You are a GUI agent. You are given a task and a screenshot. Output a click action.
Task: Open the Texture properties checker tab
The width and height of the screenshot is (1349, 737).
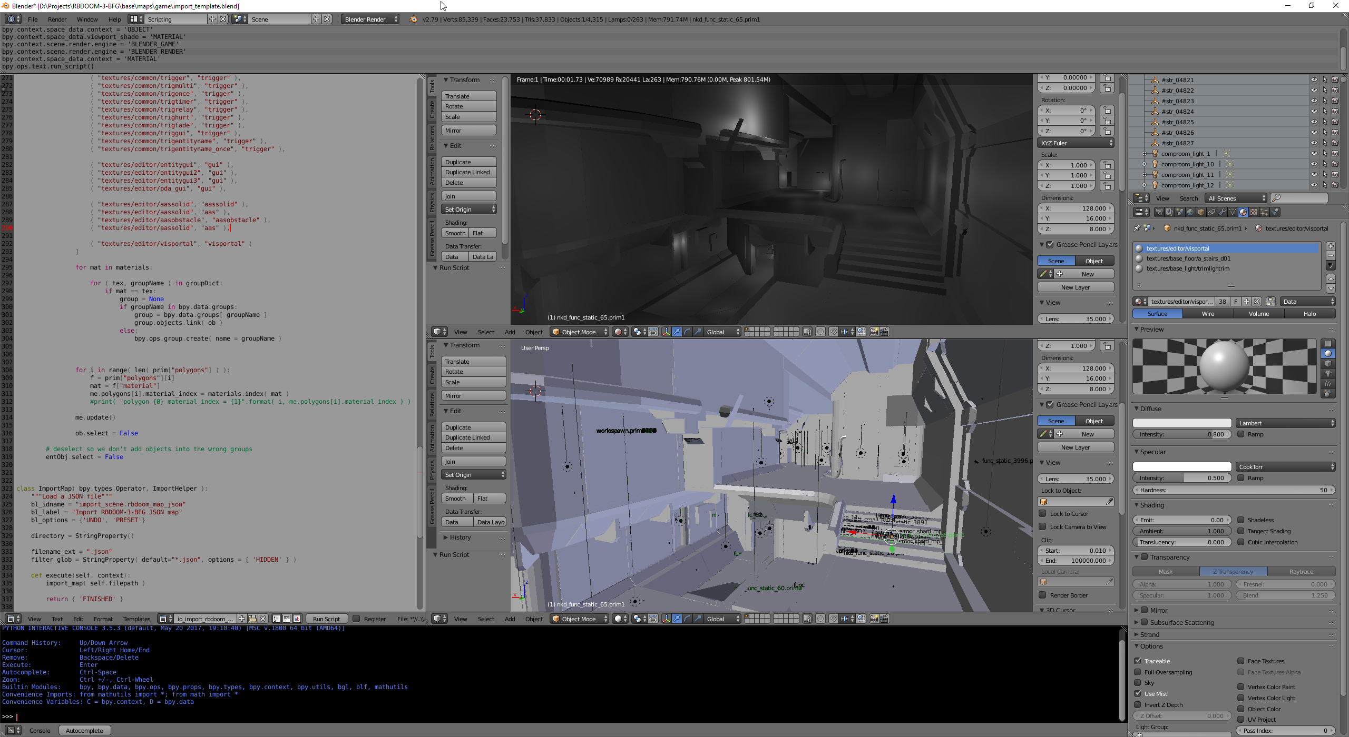point(1254,212)
